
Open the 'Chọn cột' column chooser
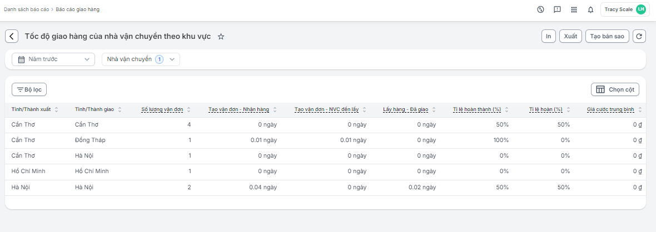(x=615, y=89)
